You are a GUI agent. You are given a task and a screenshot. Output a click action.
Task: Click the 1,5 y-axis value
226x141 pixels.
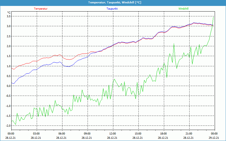[9, 56]
